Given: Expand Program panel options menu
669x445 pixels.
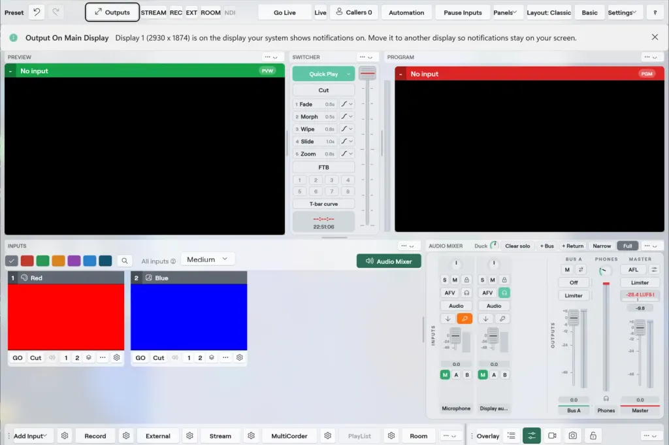Looking at the screenshot, I should click(x=651, y=57).
